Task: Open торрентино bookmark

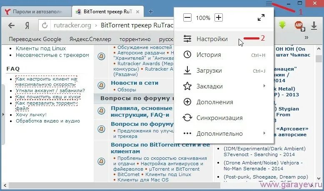Action: coord(135,39)
